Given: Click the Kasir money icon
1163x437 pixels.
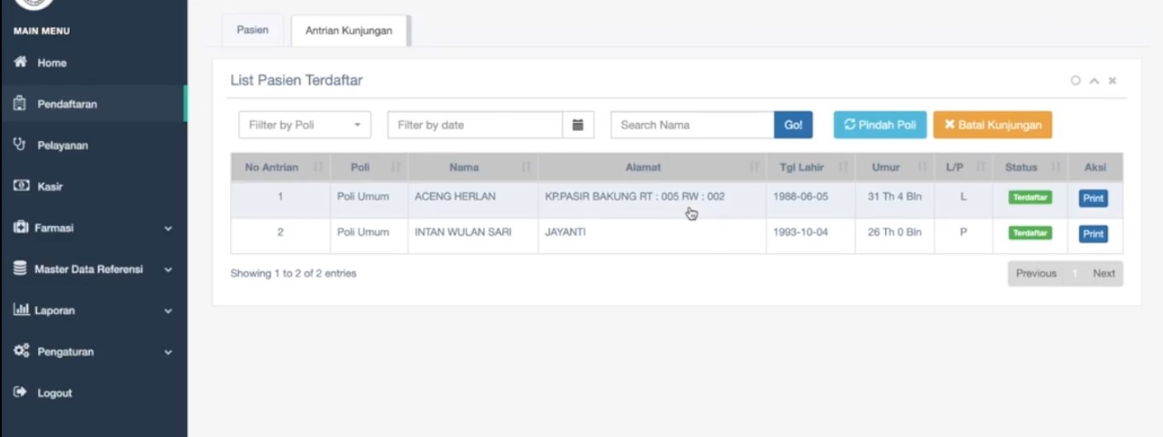Looking at the screenshot, I should (21, 186).
